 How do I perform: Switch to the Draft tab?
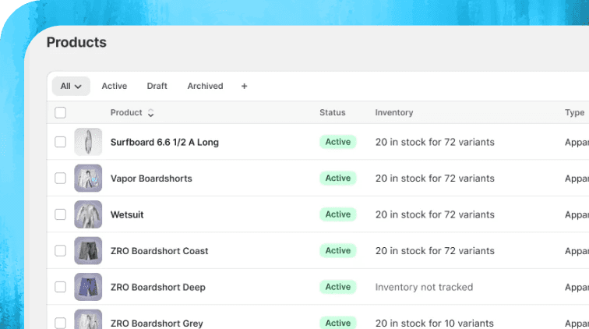[x=157, y=87]
